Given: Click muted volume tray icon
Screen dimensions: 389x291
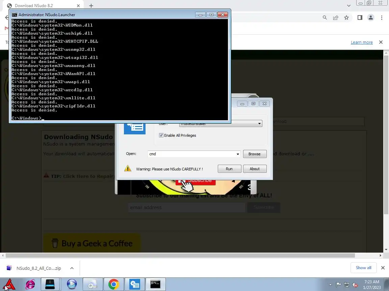Looking at the screenshot, I should click(355, 285).
